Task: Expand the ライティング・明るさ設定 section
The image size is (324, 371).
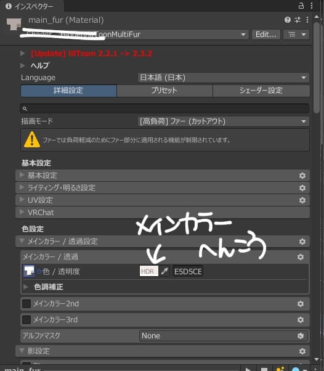Action: (x=163, y=188)
